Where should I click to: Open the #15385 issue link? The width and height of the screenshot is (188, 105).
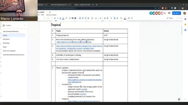pyautogui.click(x=84, y=89)
